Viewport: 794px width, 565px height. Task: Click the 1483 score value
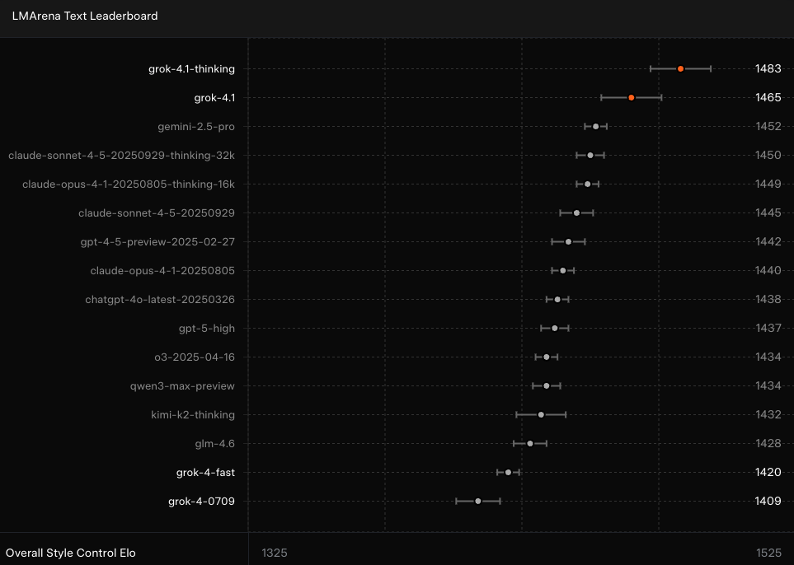coord(768,69)
